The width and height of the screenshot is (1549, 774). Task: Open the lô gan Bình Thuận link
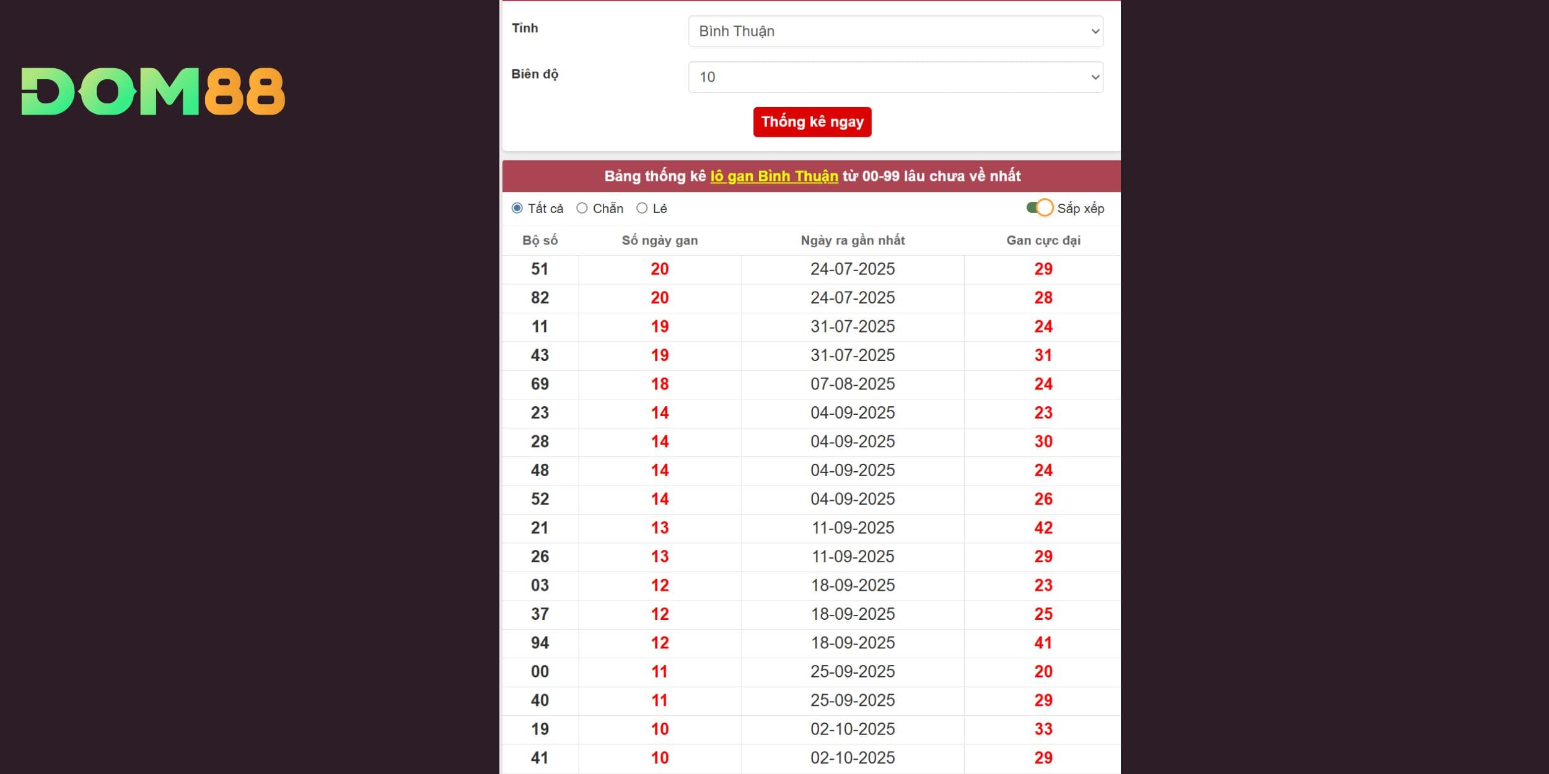774,176
